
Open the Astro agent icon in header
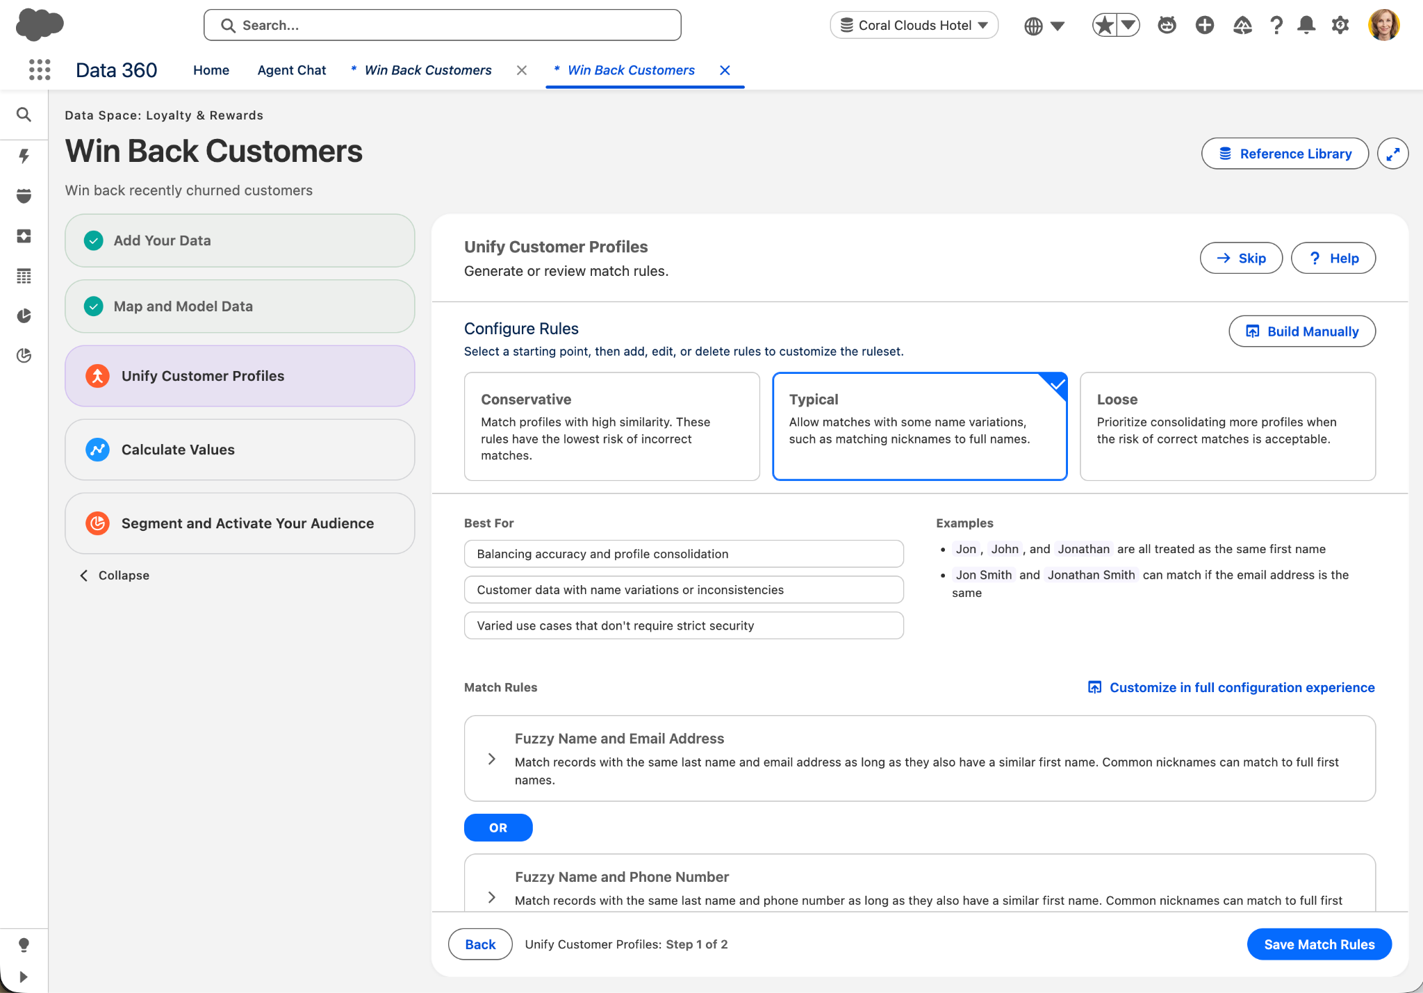coord(1167,26)
